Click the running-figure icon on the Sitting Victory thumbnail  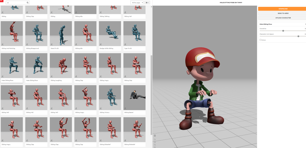tap(101, 108)
